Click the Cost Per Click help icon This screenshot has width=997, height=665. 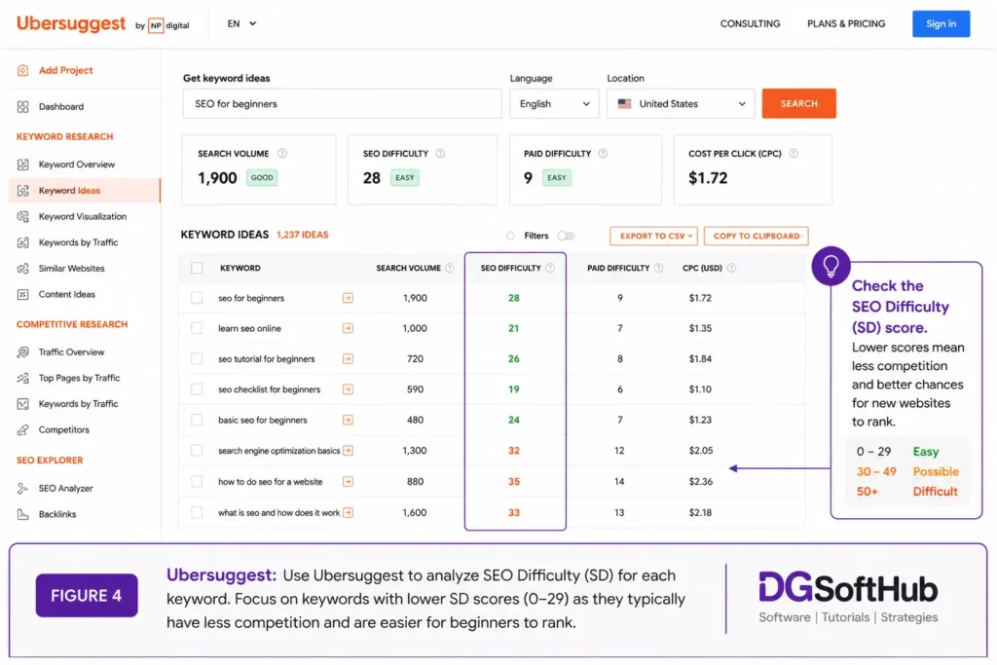coord(793,153)
